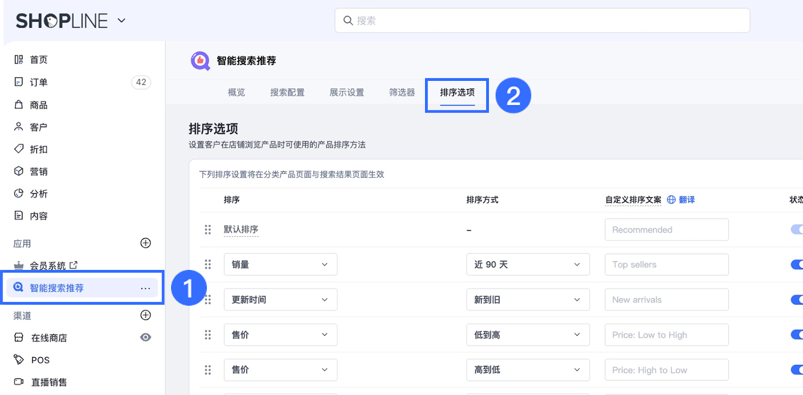Click the 自定义排序文案 column header
This screenshot has height=395, width=803.
pyautogui.click(x=633, y=200)
